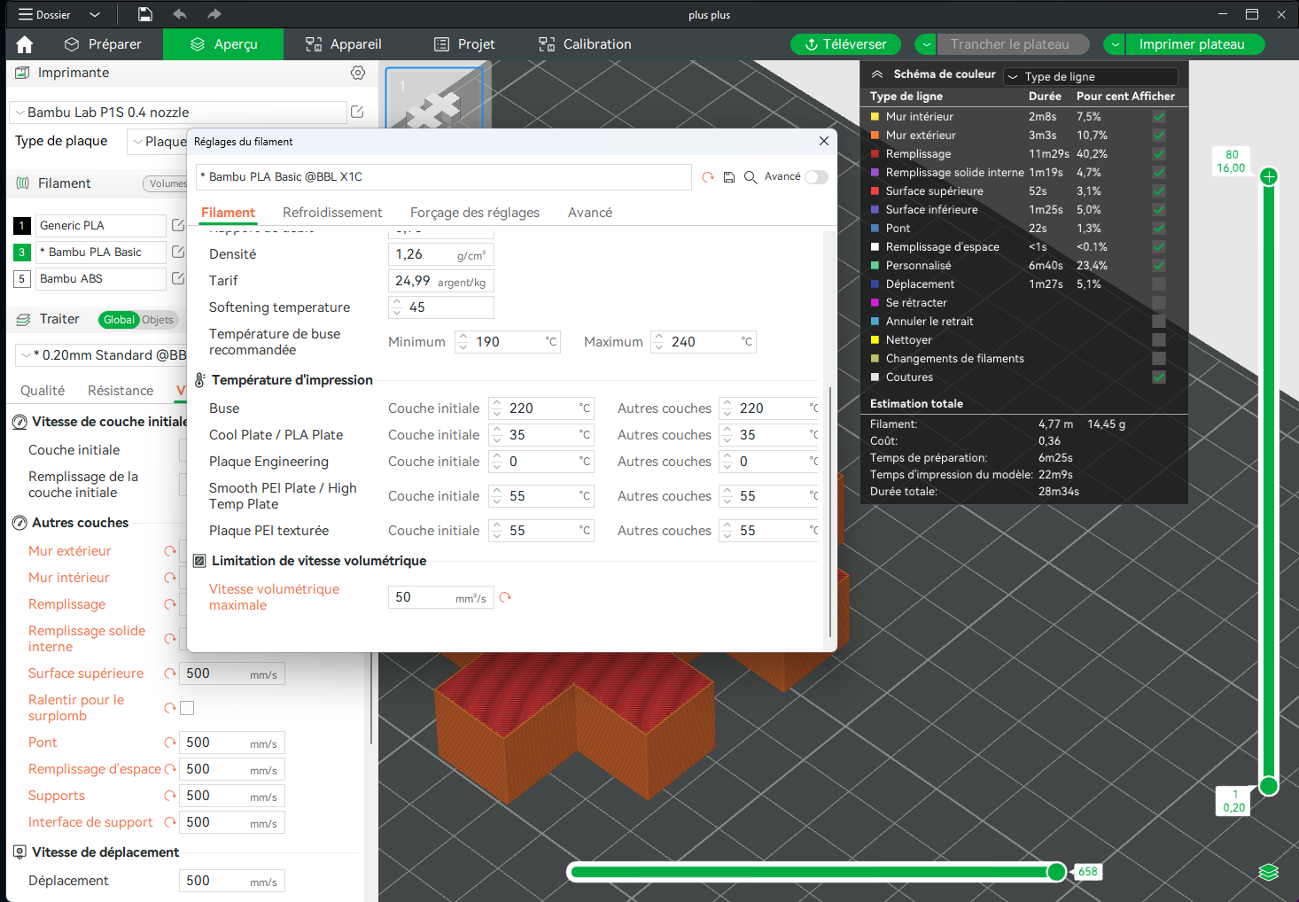Viewport: 1299px width, 902px height.
Task: Expand the Dossier menu arrow
Action: point(95,15)
